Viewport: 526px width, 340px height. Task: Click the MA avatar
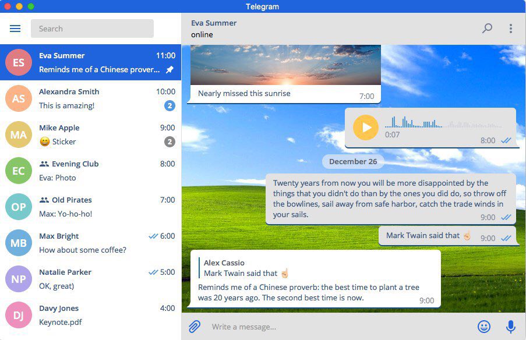pos(19,134)
